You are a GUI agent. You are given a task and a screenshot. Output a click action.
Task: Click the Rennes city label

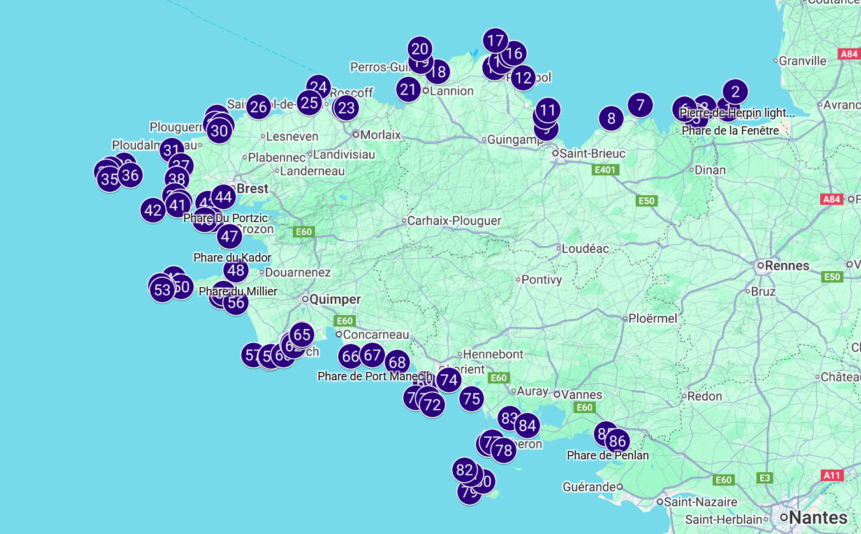(786, 265)
